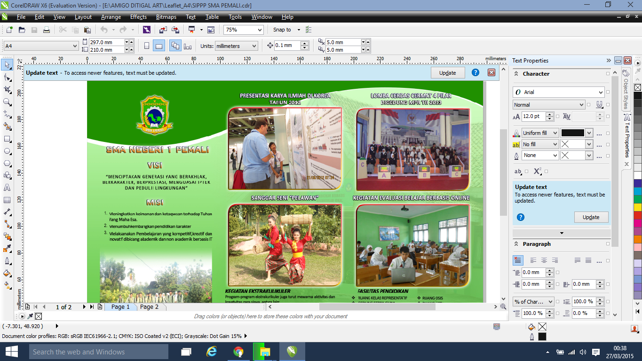Open the Arial font dropdown
This screenshot has width=642, height=361.
(x=601, y=92)
